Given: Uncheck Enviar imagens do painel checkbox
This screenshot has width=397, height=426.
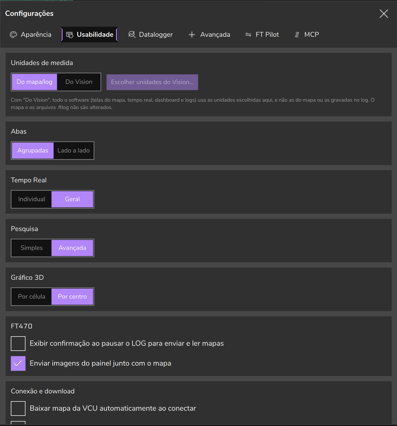Looking at the screenshot, I should pos(18,363).
